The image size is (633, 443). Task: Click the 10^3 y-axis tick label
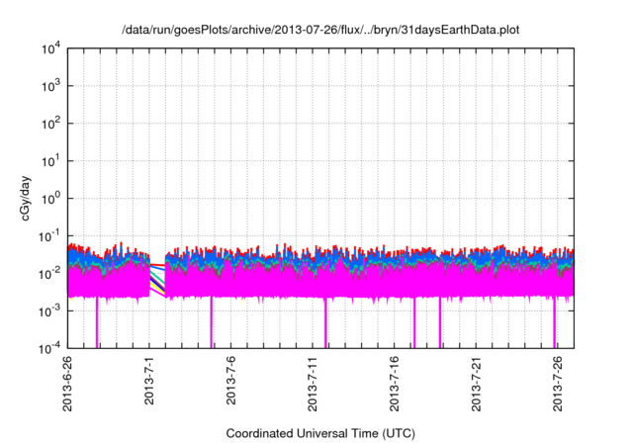point(51,86)
